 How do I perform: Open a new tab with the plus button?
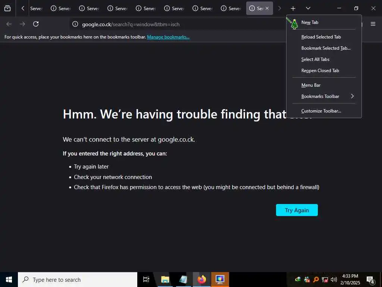coord(293,8)
